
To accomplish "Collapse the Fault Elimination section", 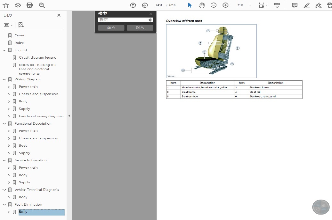I will [x=4, y=204].
